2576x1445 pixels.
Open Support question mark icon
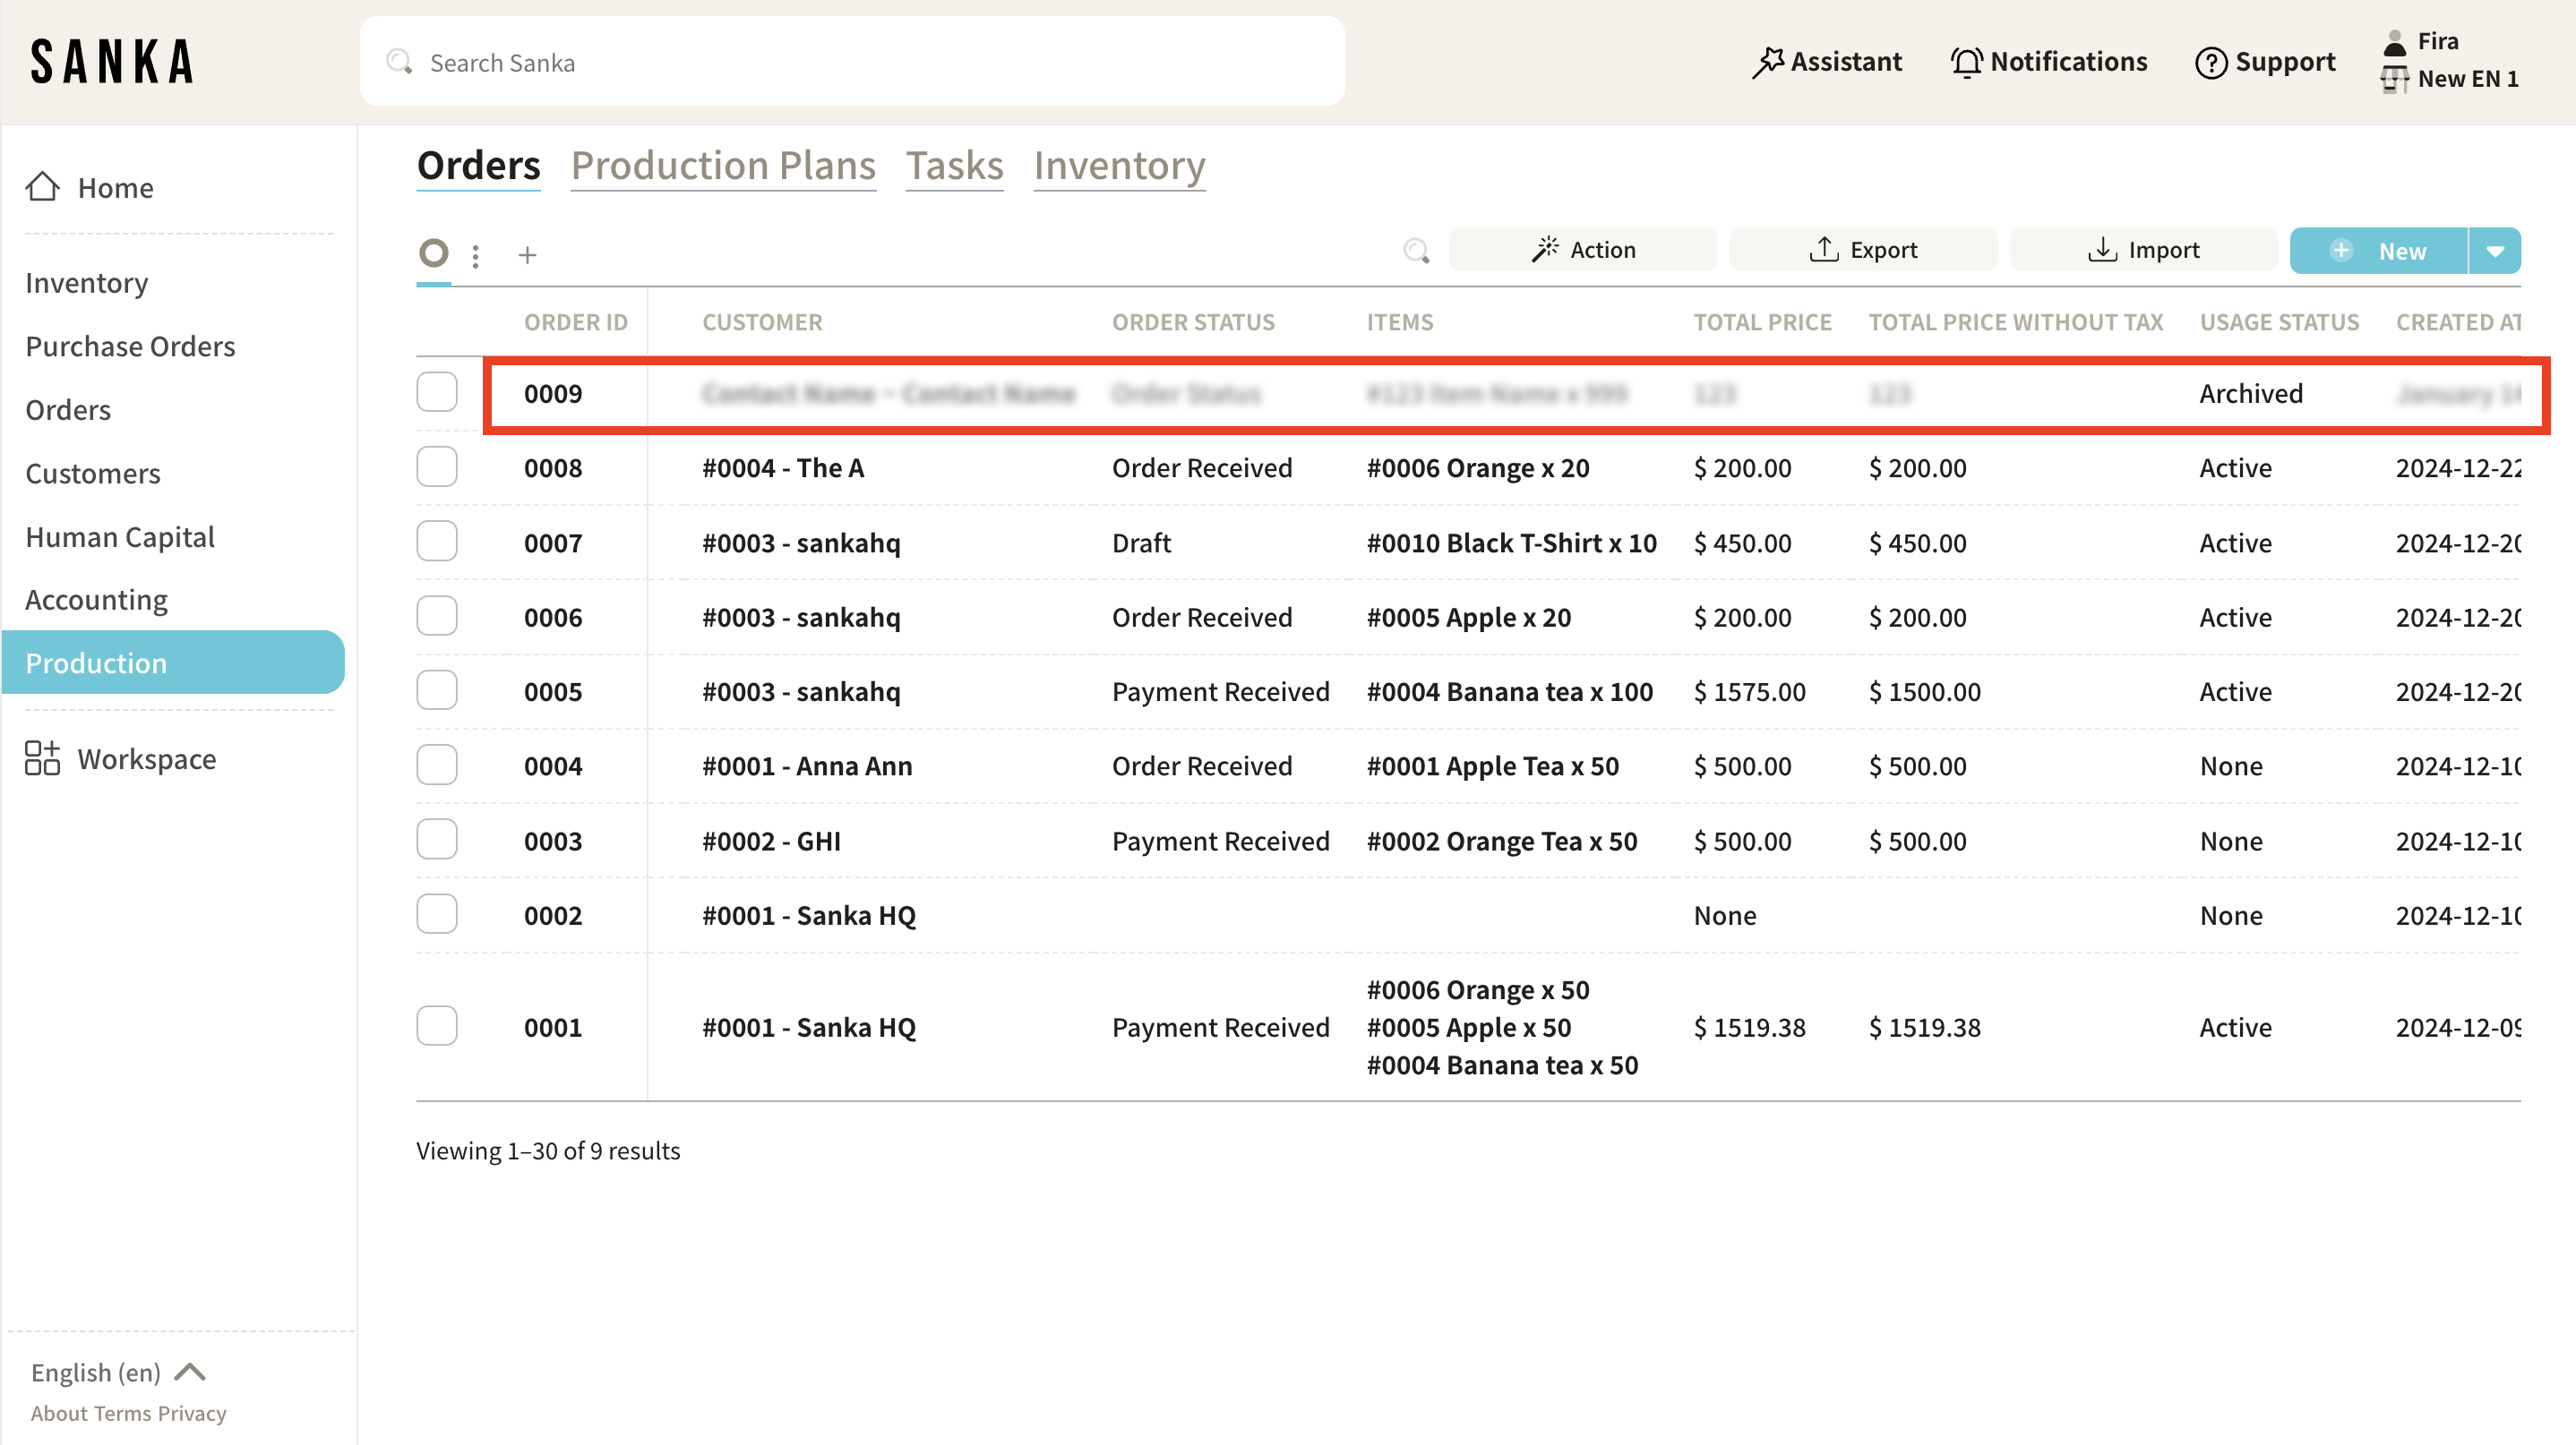tap(2210, 62)
